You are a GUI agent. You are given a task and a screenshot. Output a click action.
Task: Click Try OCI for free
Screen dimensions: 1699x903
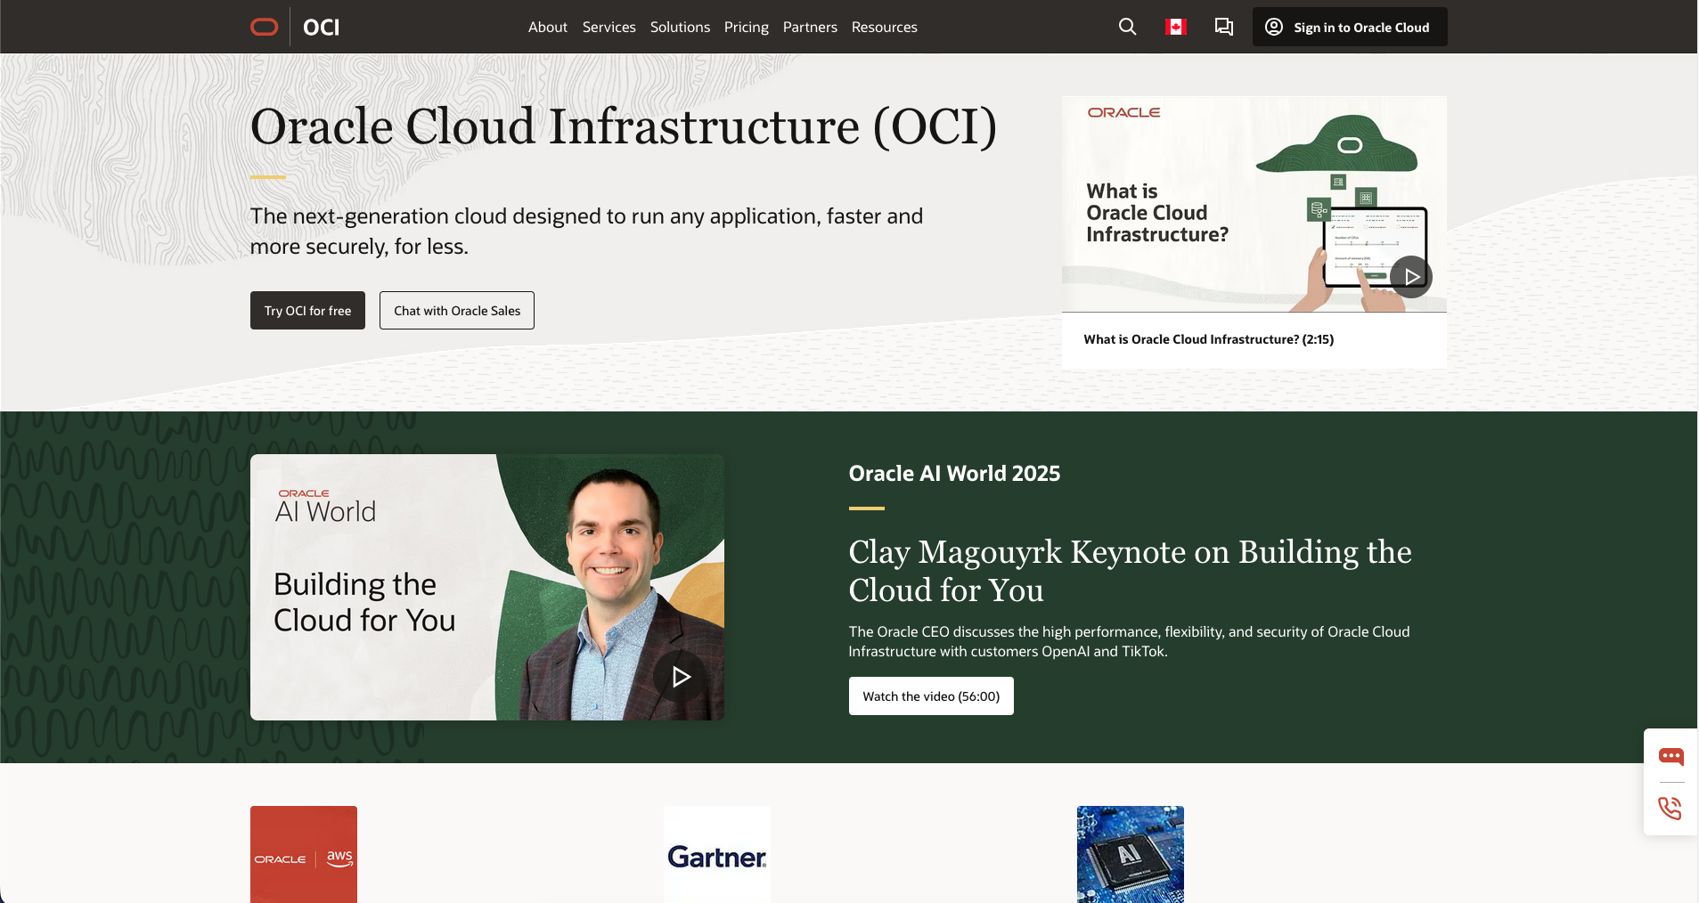click(x=306, y=310)
